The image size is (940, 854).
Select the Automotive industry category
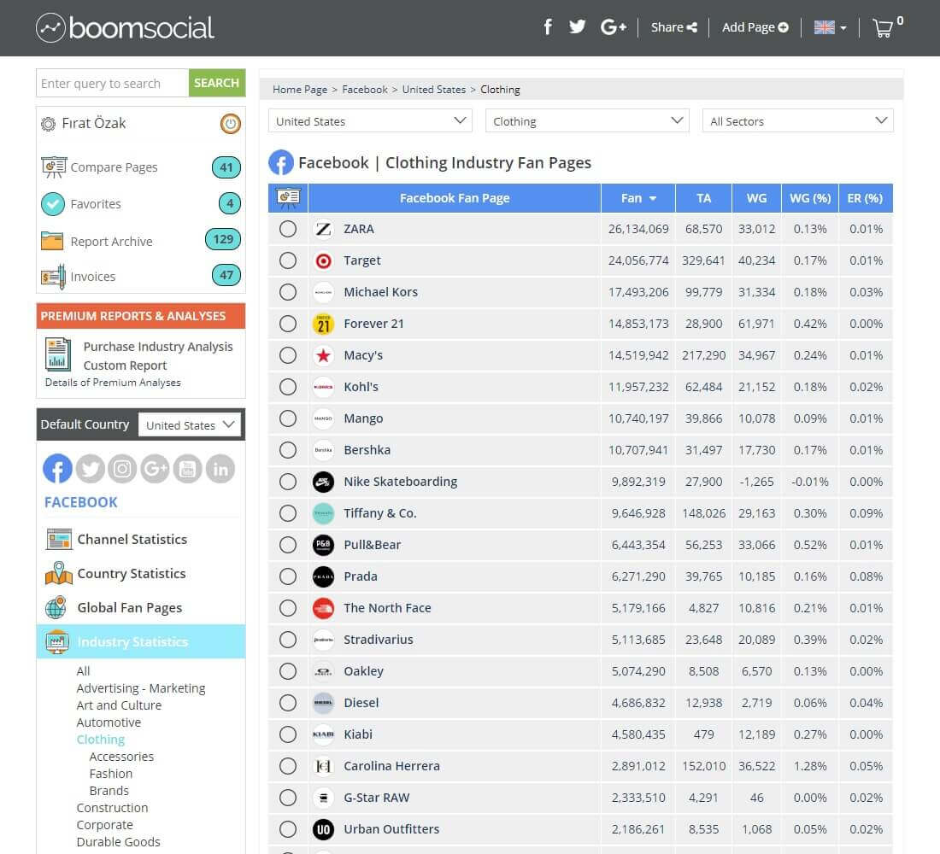(x=109, y=722)
